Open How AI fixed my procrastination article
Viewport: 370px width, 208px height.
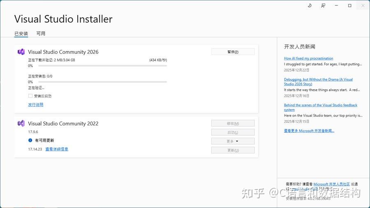pos(308,58)
